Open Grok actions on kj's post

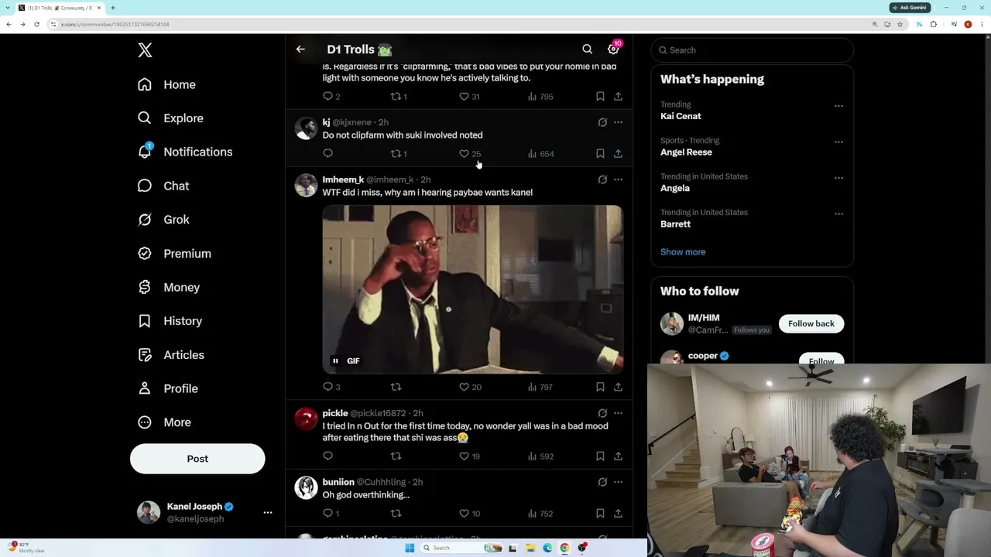point(602,122)
